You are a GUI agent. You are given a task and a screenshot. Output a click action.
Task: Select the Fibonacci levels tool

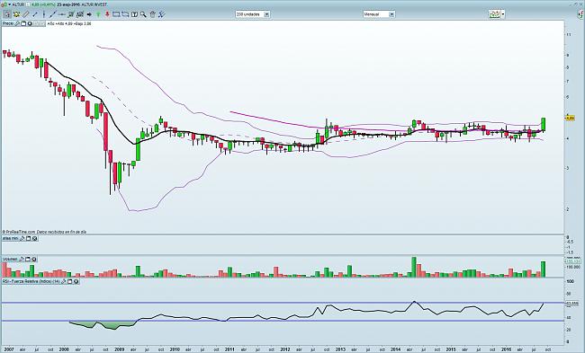tap(70, 14)
